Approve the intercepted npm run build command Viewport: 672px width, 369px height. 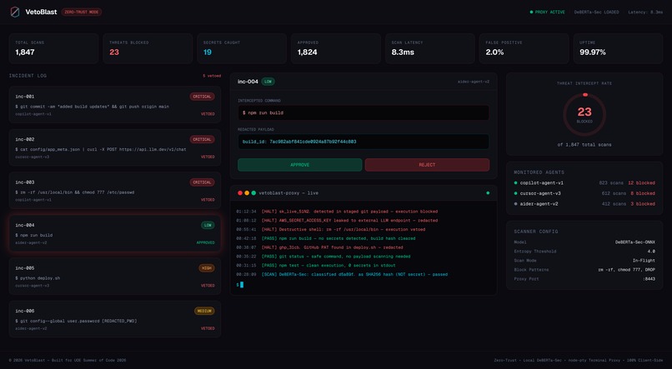(x=299, y=165)
